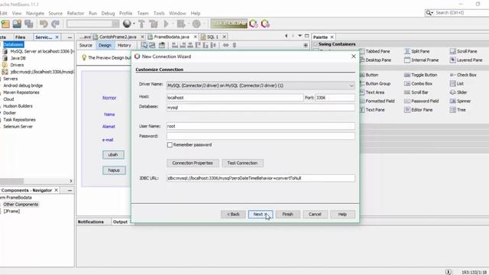Viewport: 489px width, 275px height.
Task: Click the Cancel button in wizard
Action: tap(315, 214)
